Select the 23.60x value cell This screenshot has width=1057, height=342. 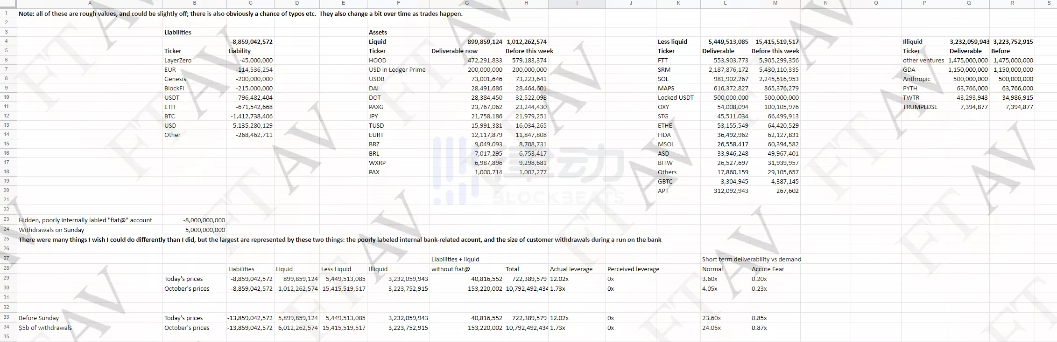tap(712, 318)
